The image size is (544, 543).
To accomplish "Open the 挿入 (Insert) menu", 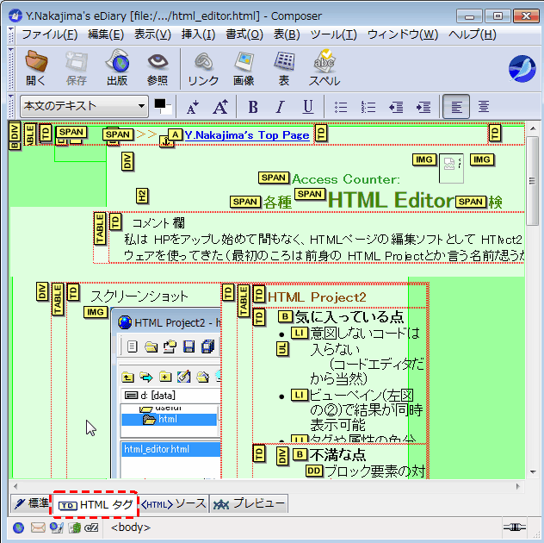I will coord(198,34).
